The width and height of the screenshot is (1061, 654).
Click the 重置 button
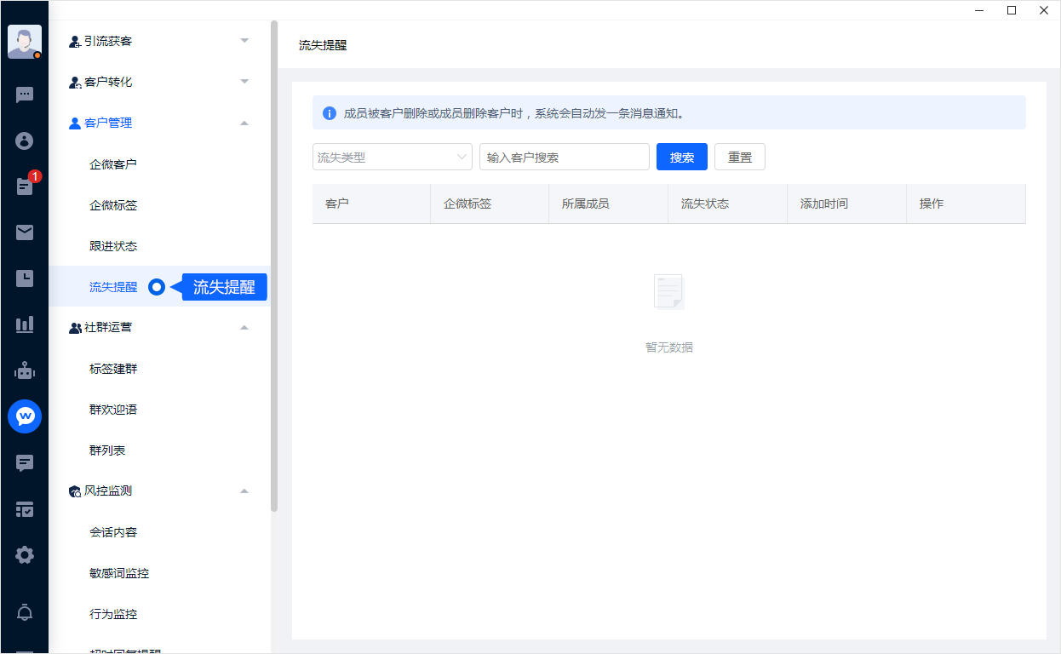pyautogui.click(x=740, y=157)
